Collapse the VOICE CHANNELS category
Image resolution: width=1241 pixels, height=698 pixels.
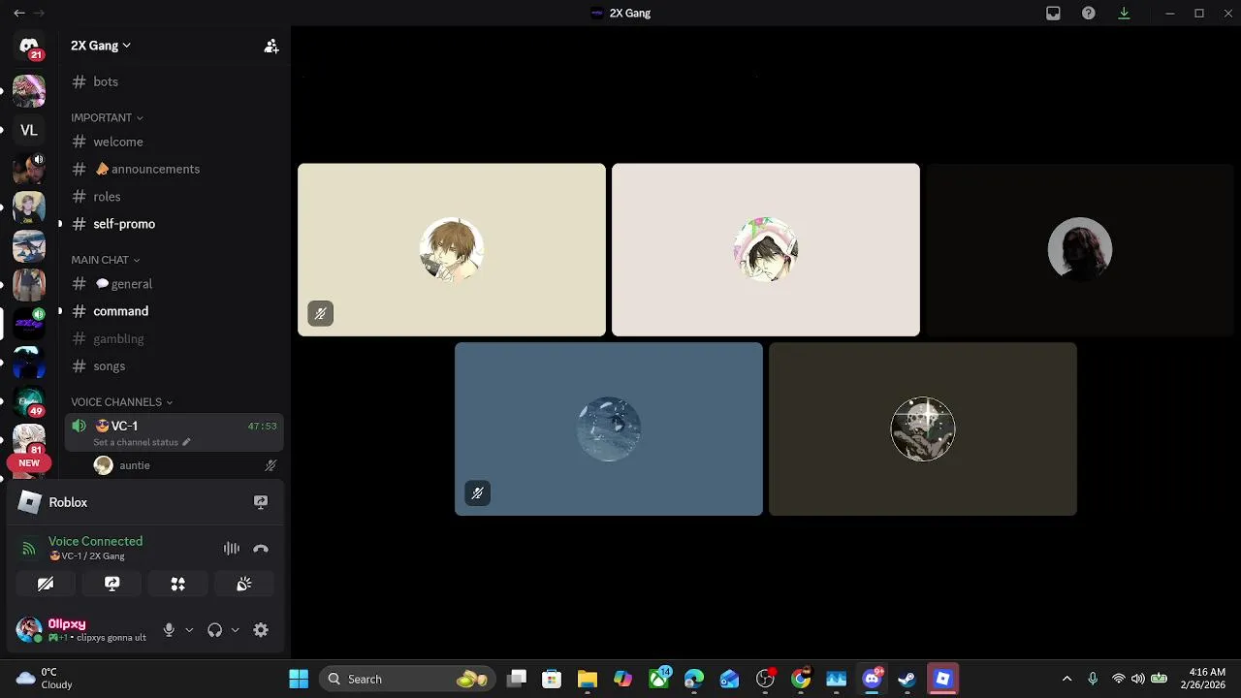click(121, 401)
